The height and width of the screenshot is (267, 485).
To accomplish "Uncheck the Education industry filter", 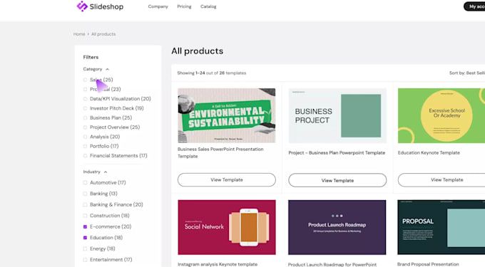I will 85,238.
